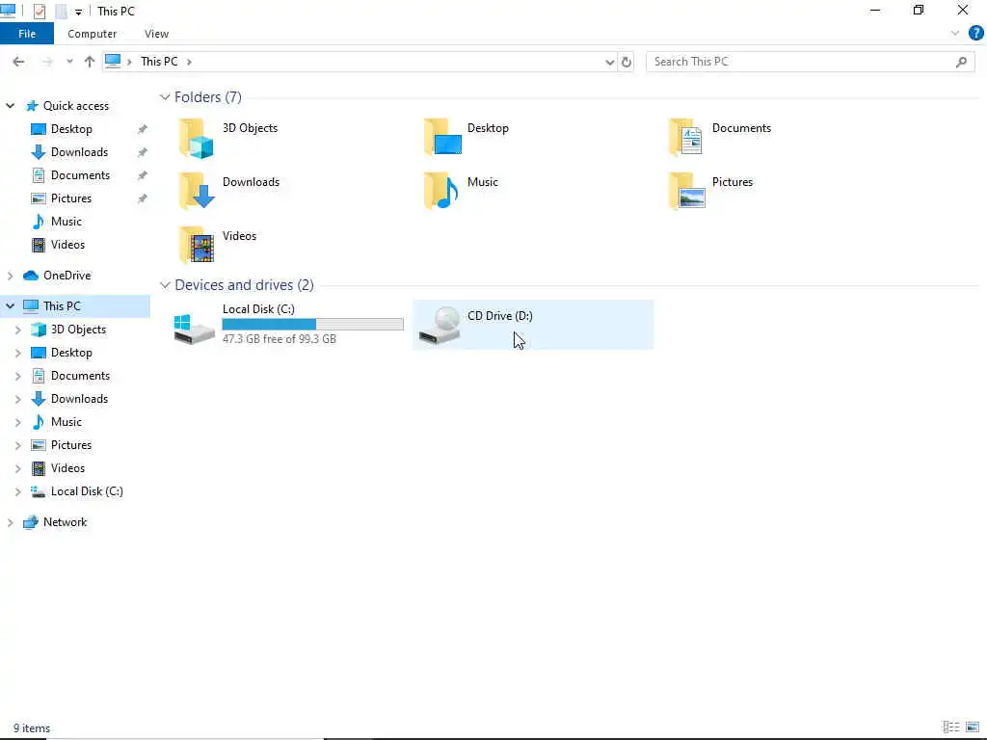Expand 3D Objects node under This PC
Screen dimensions: 987x740
pos(17,330)
